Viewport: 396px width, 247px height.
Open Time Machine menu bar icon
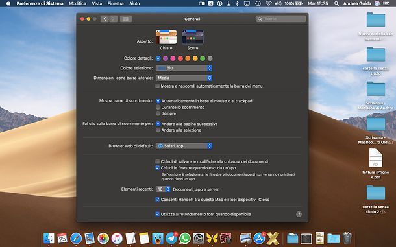pyautogui.click(x=258, y=3)
